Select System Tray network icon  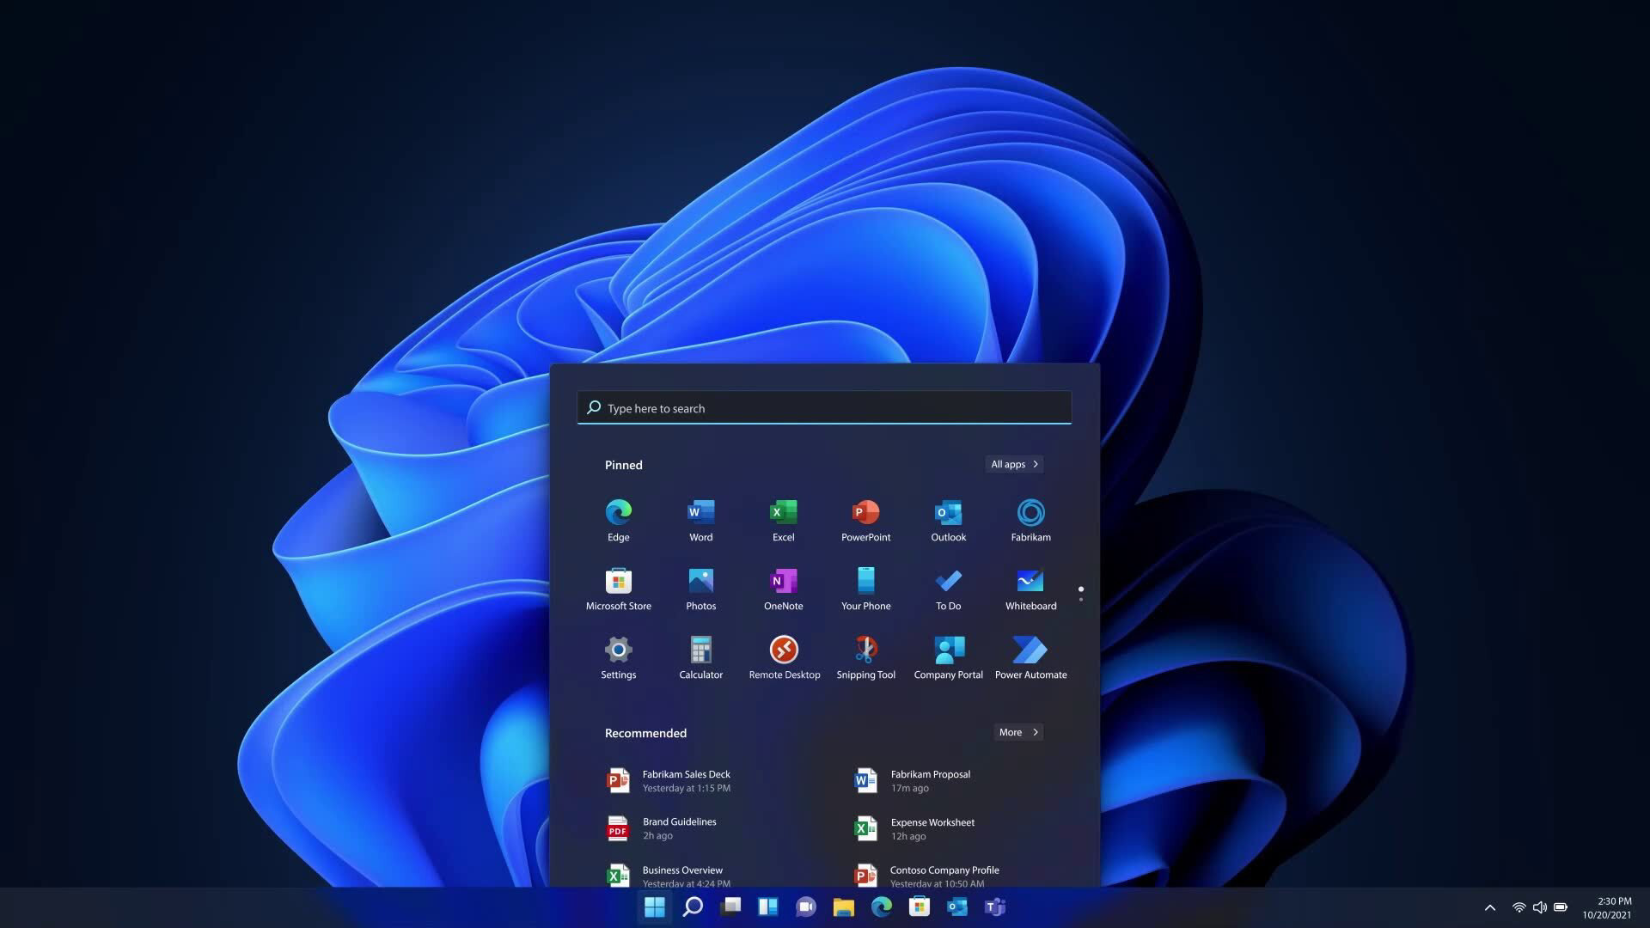[x=1519, y=907]
